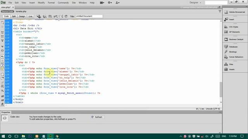Image resolution: width=248 pixels, height=139 pixels.
Task: Show hidden system tray icons chevron
Action: coord(181,136)
